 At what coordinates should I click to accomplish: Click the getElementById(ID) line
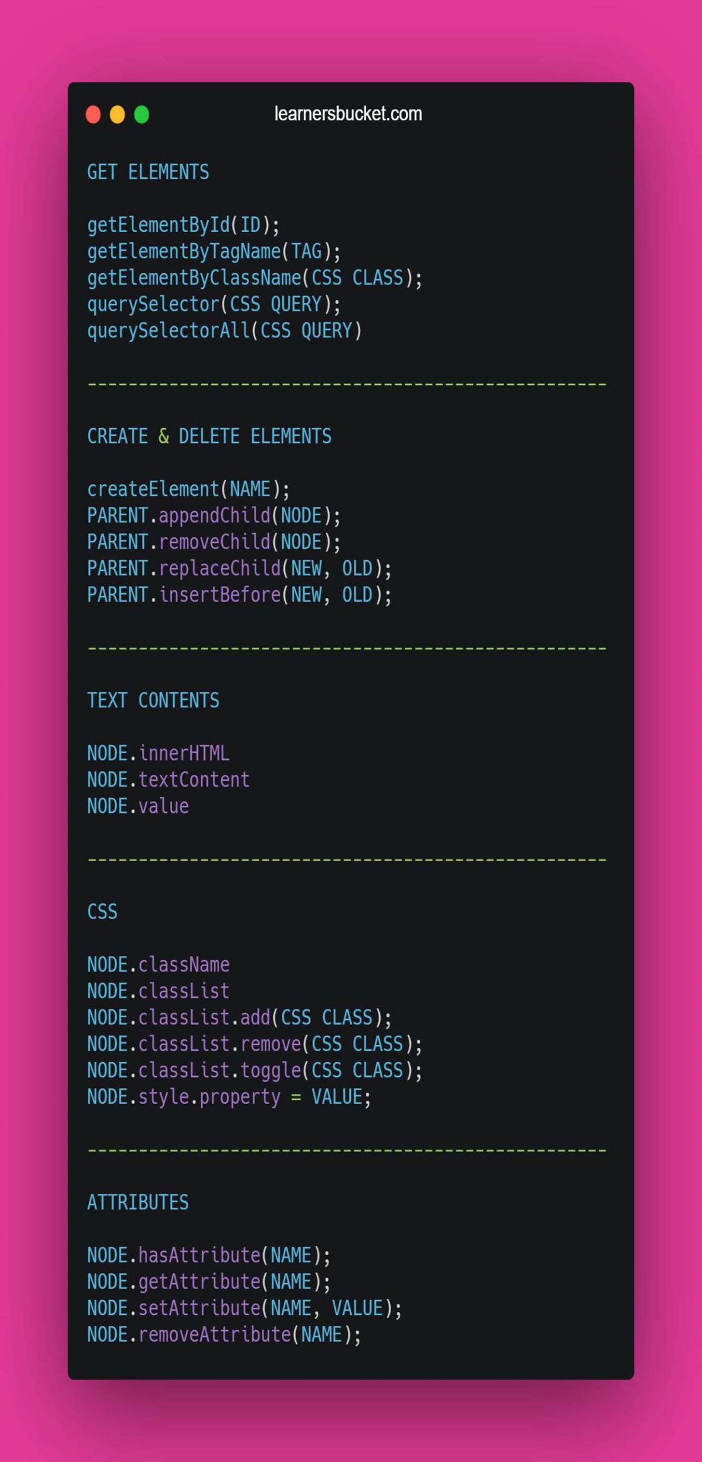coord(183,225)
